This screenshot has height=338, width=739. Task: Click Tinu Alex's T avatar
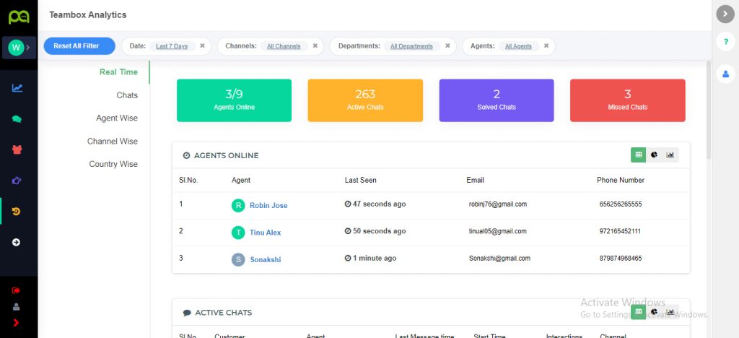(x=238, y=233)
